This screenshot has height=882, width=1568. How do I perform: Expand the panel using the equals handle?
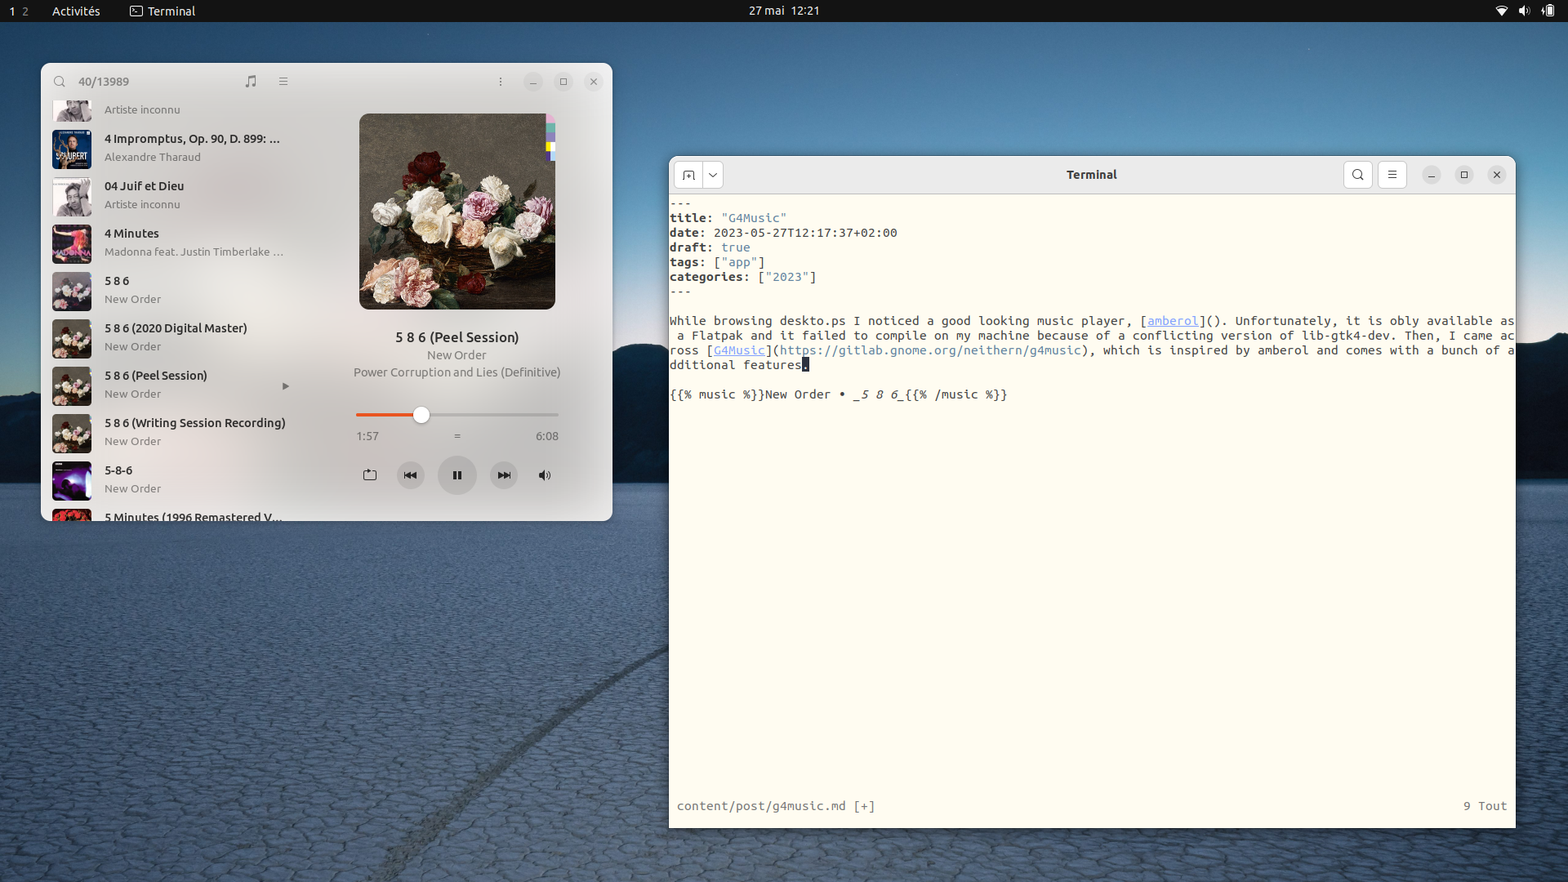(457, 436)
